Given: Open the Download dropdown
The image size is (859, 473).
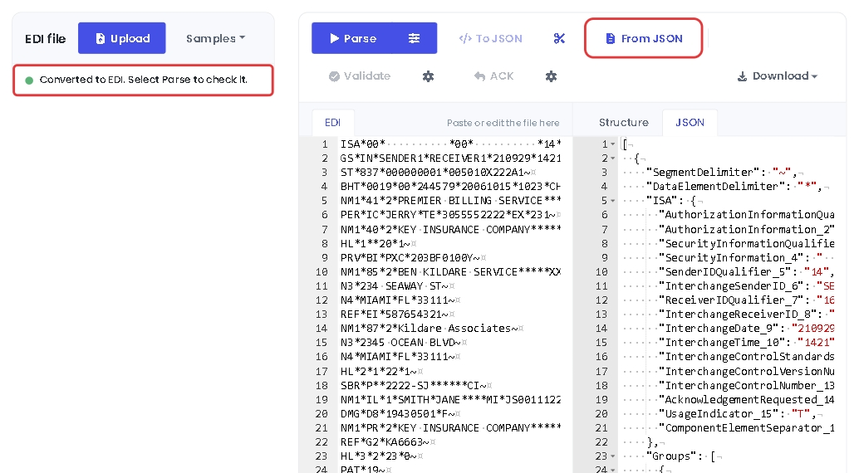Looking at the screenshot, I should pos(777,76).
